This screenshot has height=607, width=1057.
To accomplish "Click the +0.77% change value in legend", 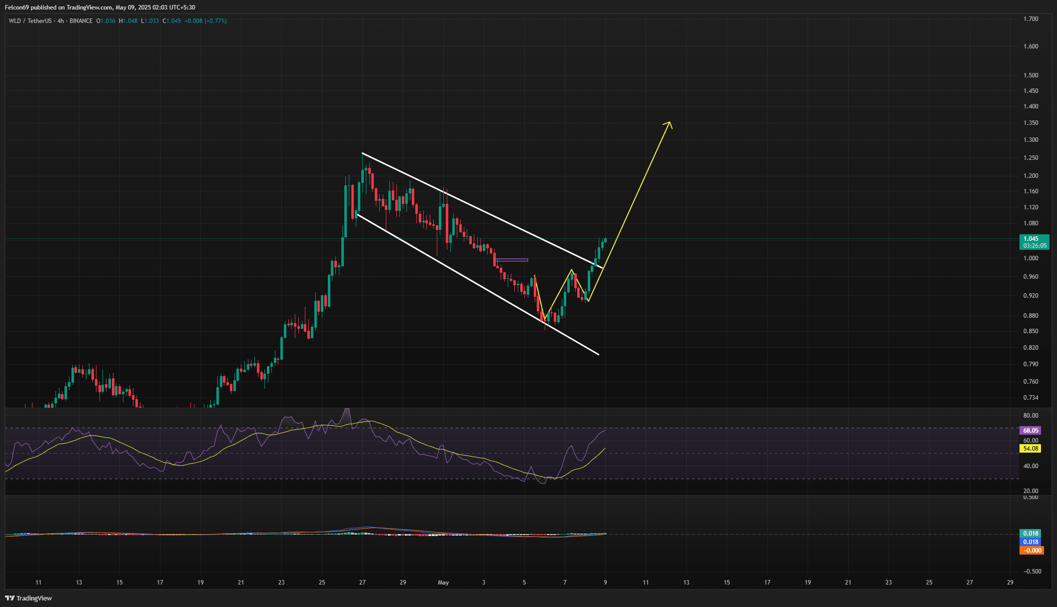I will tap(216, 21).
